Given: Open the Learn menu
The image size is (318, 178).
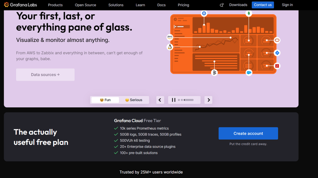Looking at the screenshot, I should 140,5.
